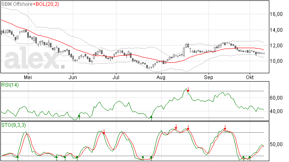Click the red RSI sell arrow in August
Viewport: 289px width, 162px height.
pos(188,90)
